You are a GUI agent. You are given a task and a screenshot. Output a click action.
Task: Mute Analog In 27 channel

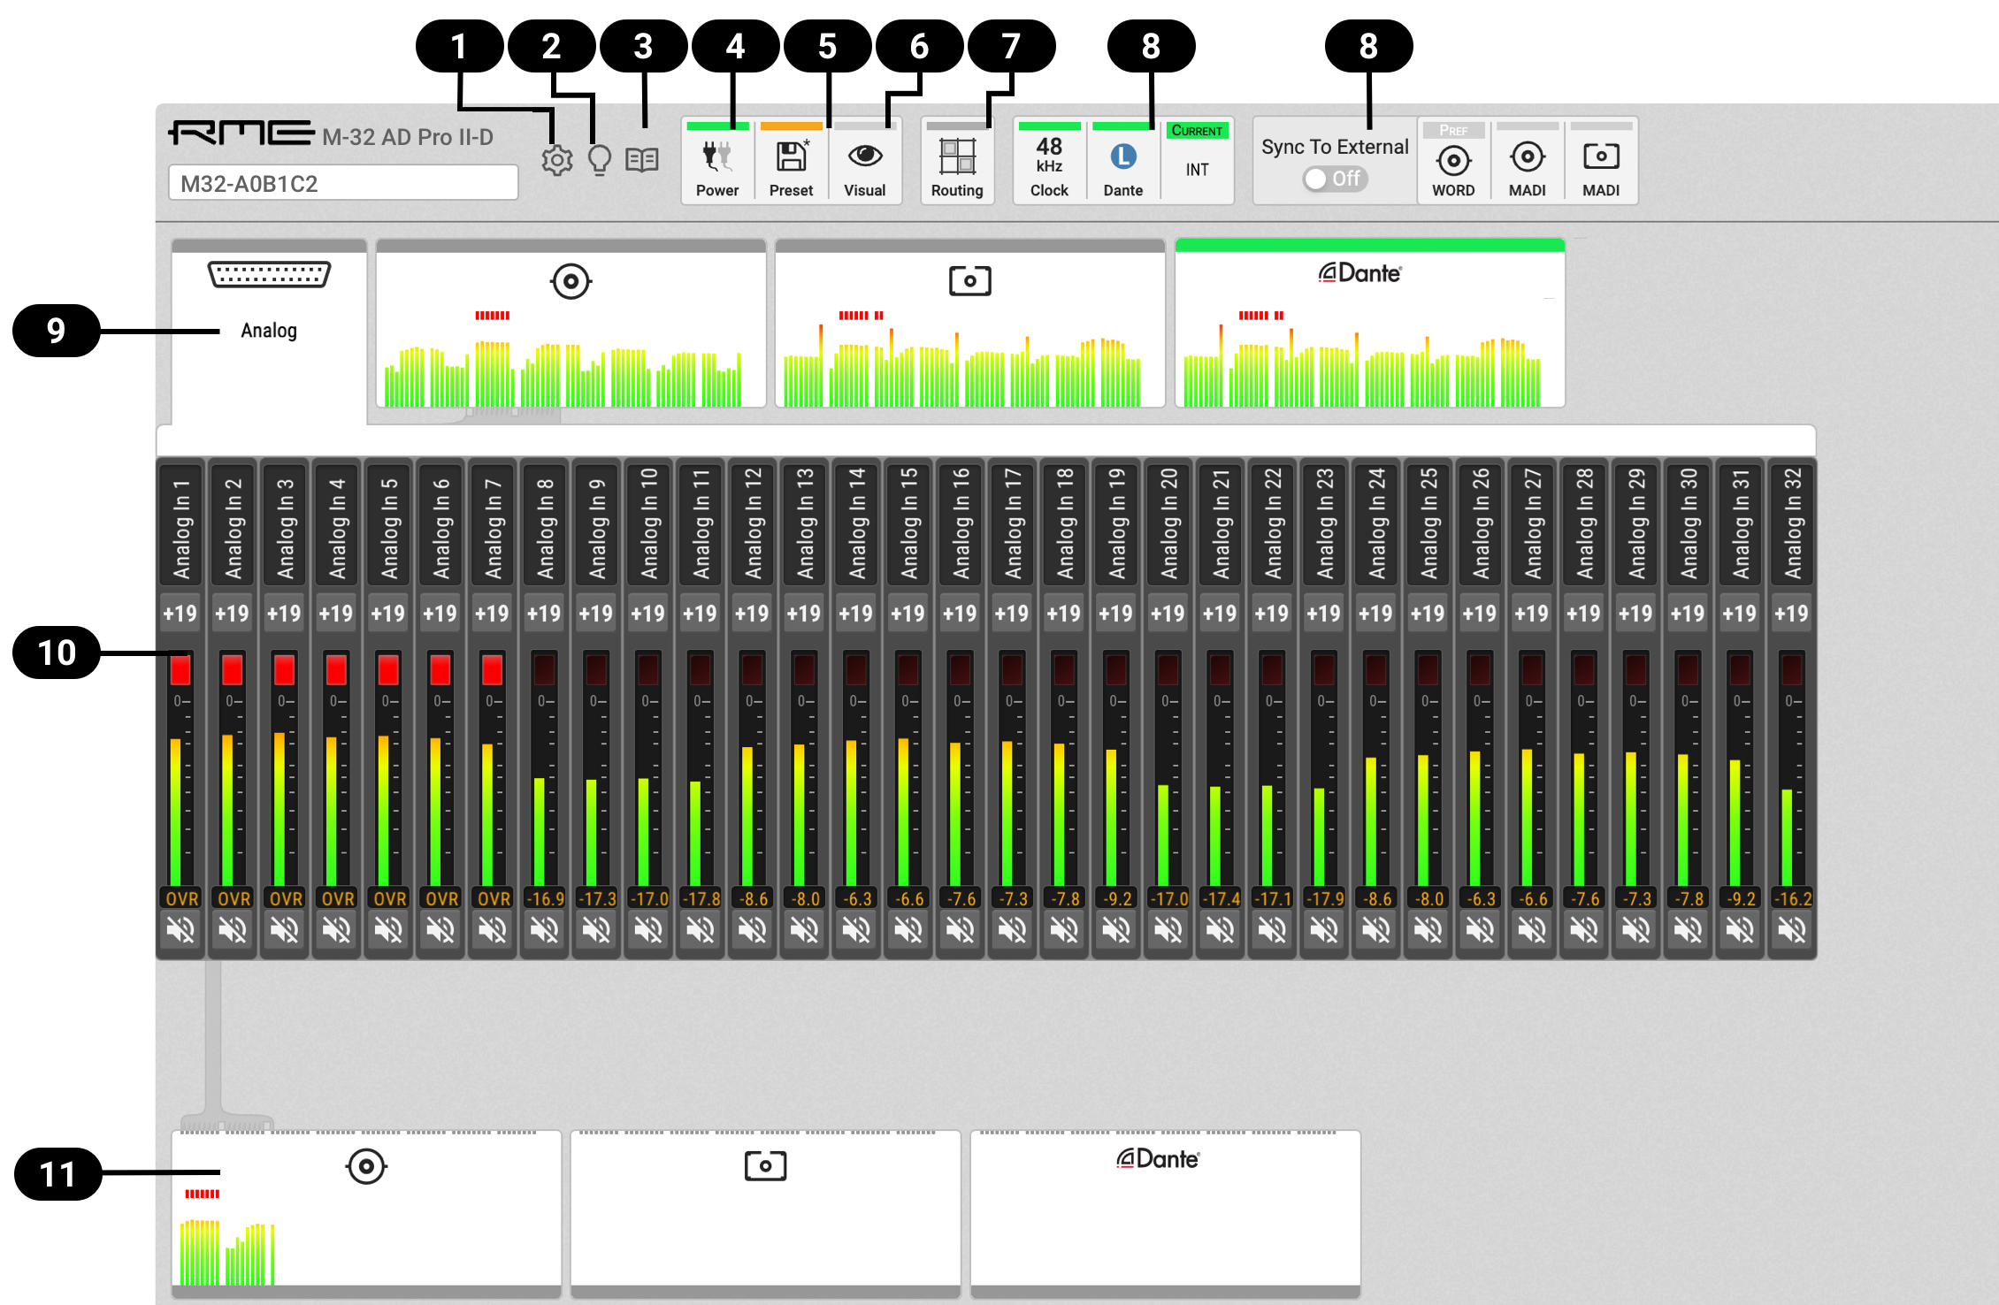coord(1532,930)
